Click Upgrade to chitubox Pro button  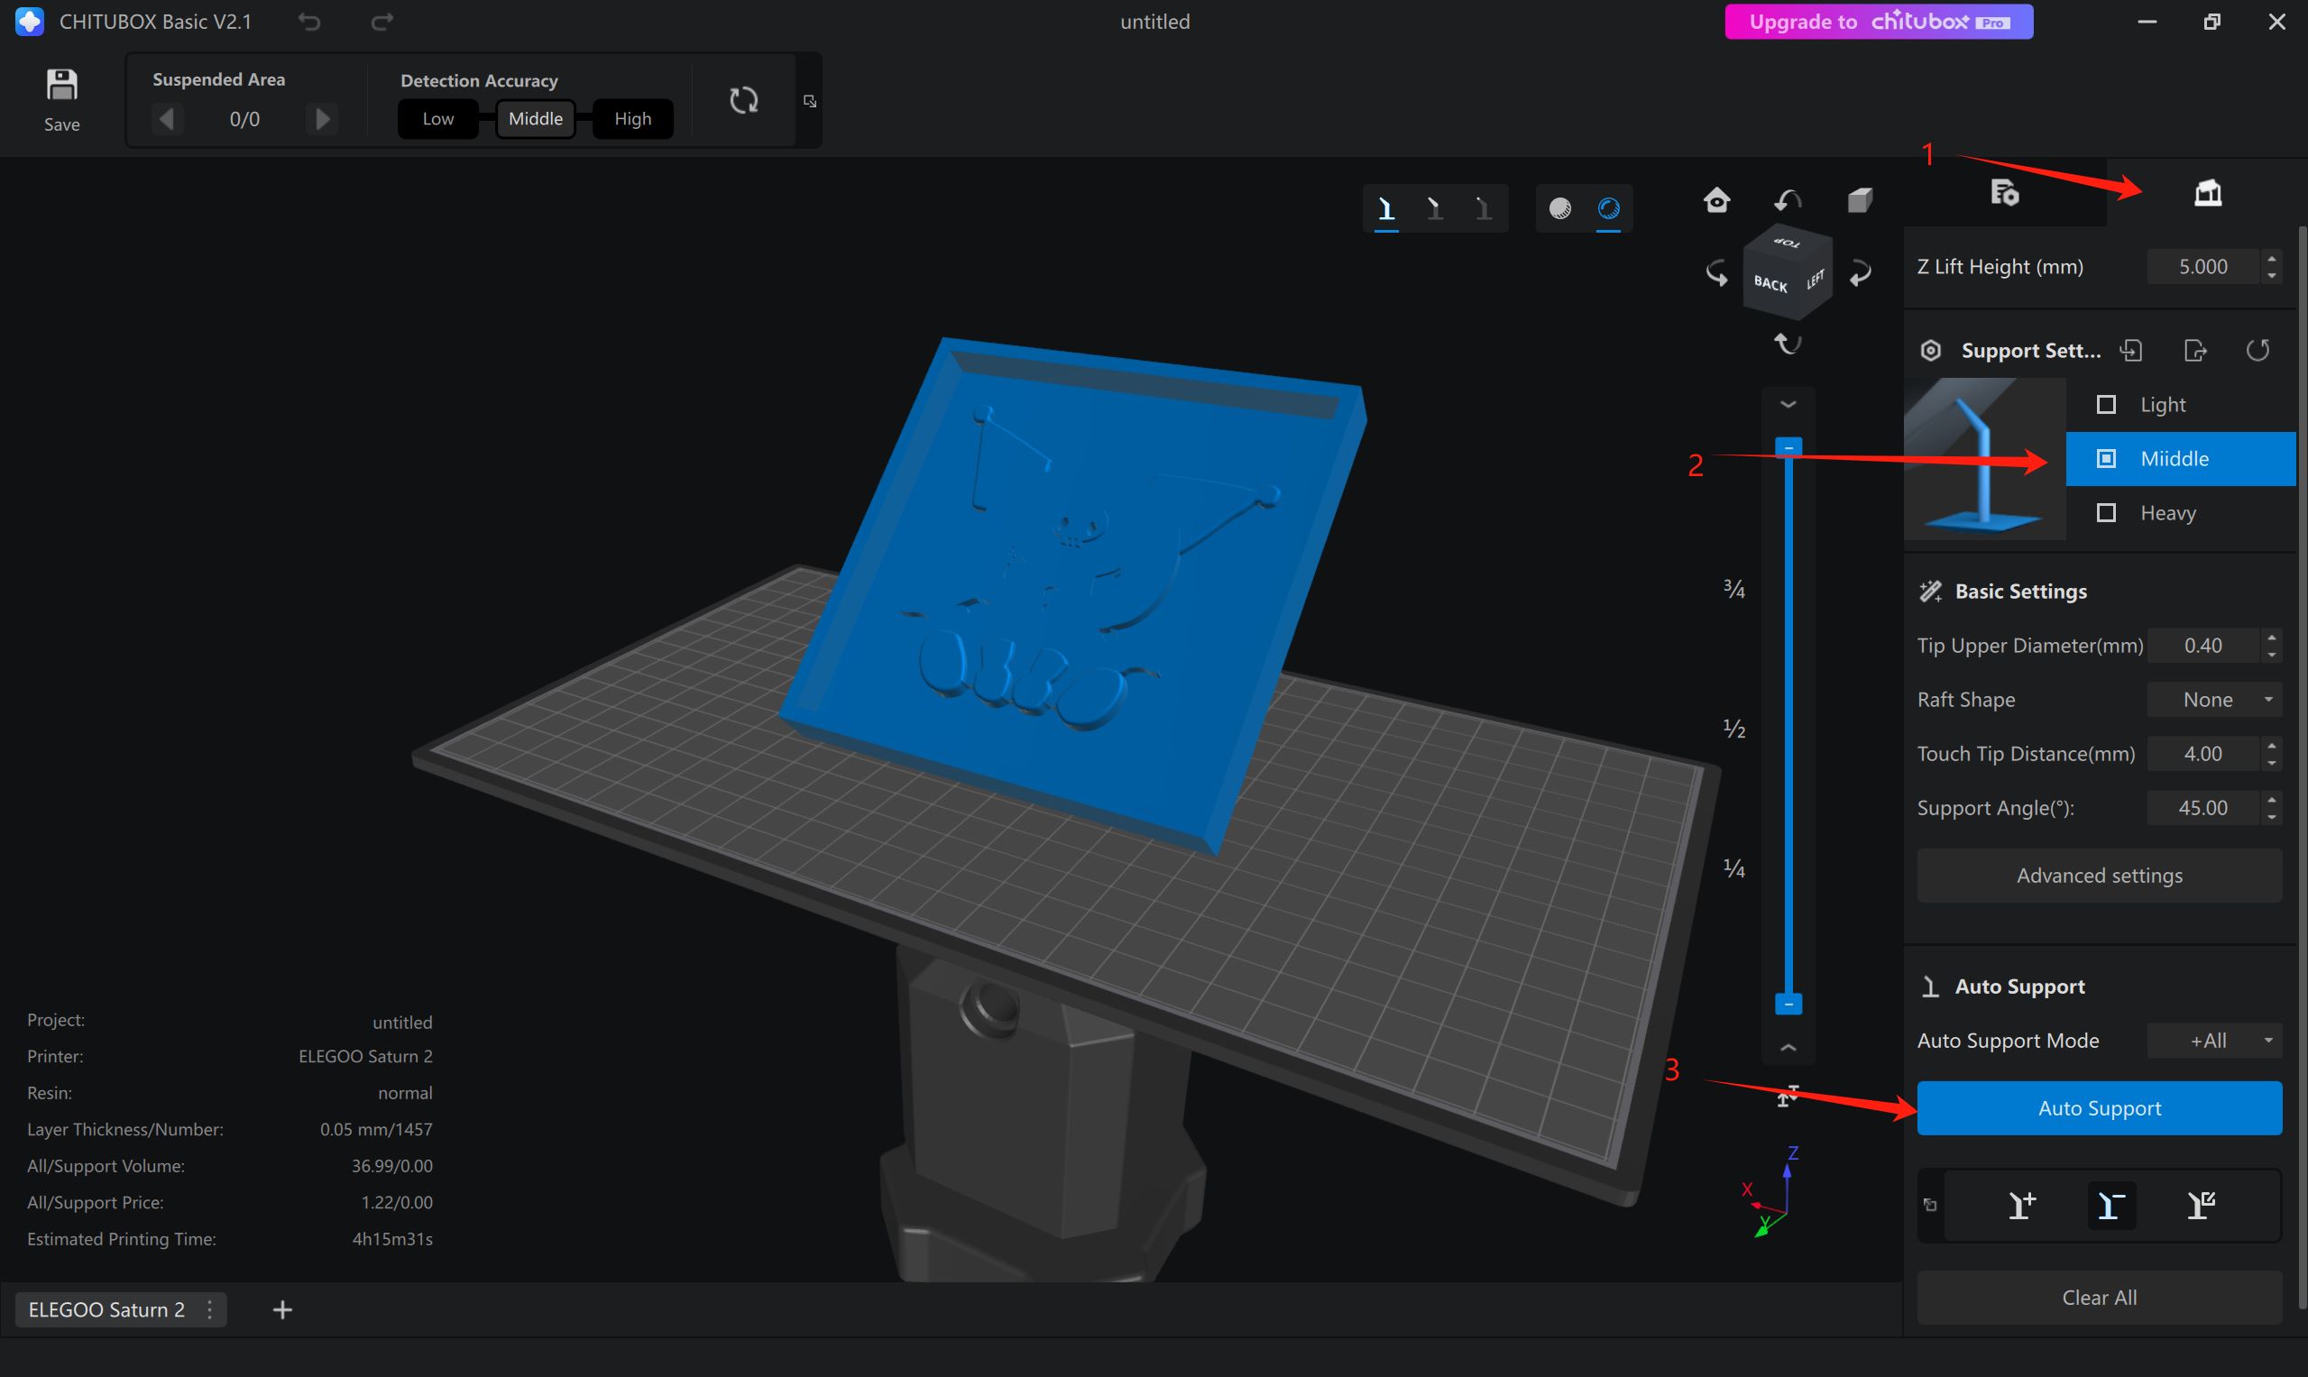pos(1879,22)
